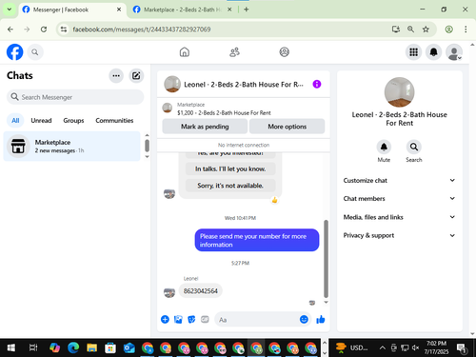
Task: Start a new message with compose icon
Action: [x=136, y=76]
